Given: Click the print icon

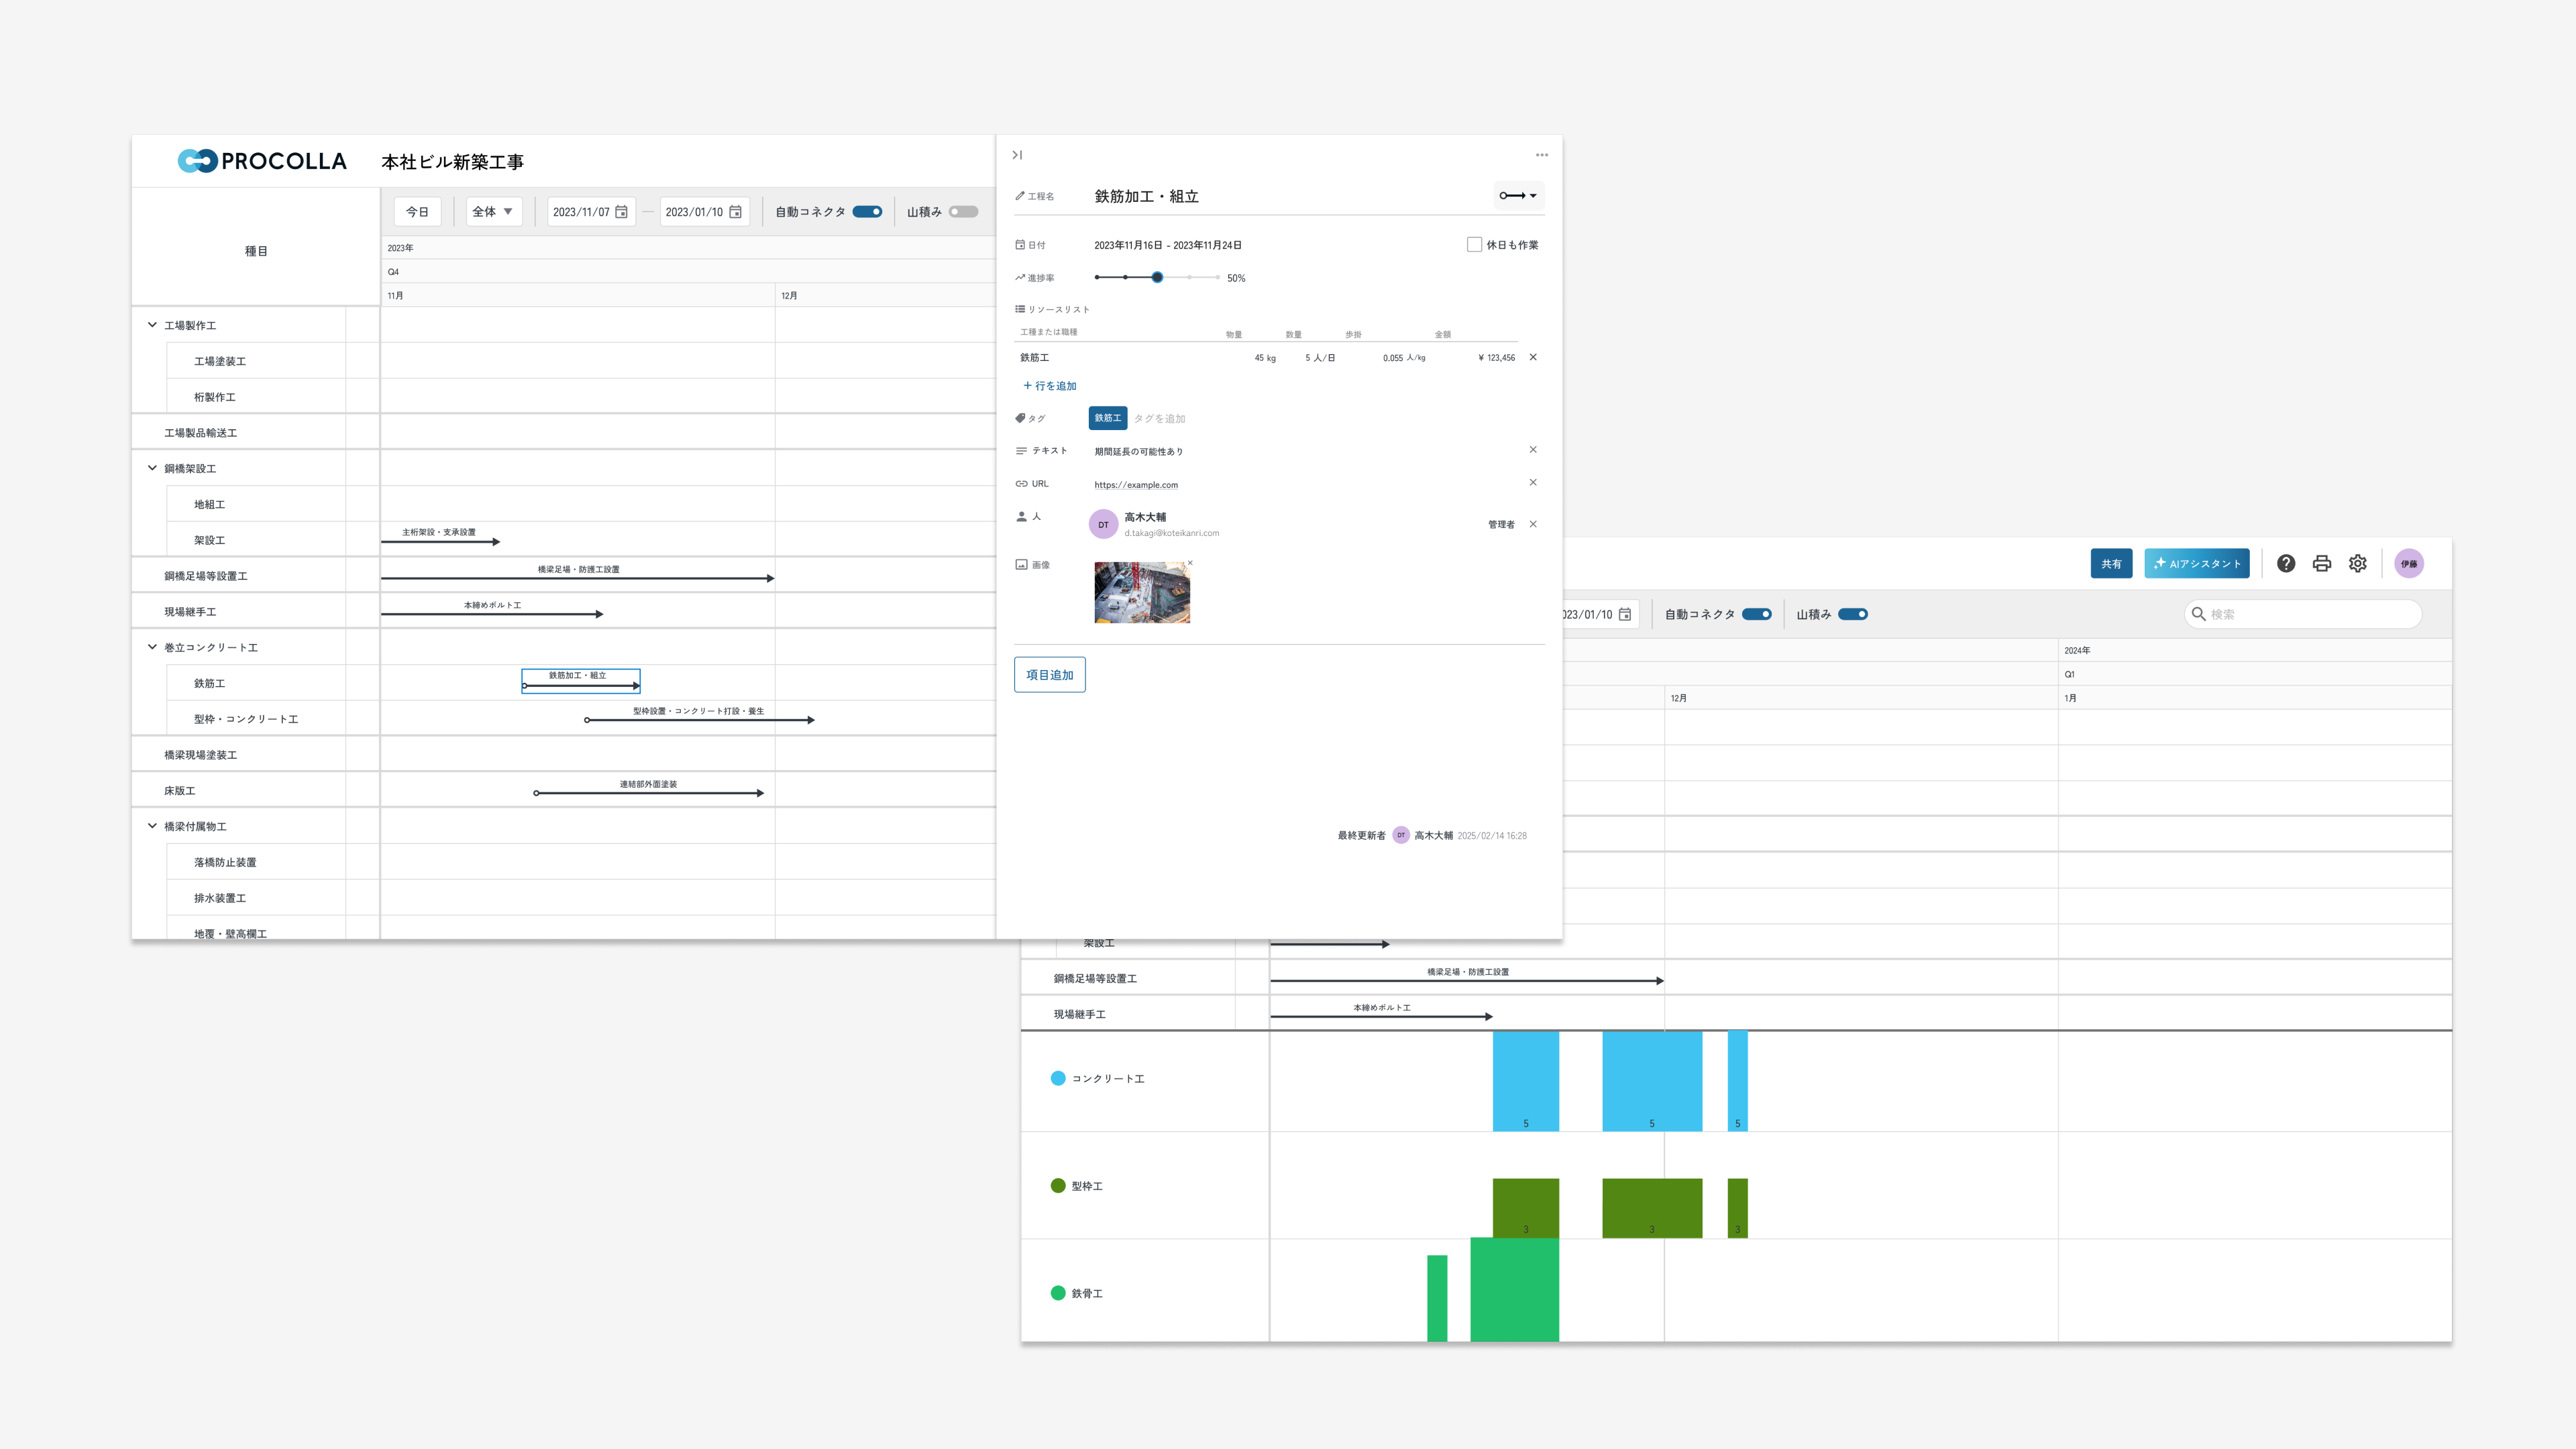Looking at the screenshot, I should click(x=2322, y=564).
